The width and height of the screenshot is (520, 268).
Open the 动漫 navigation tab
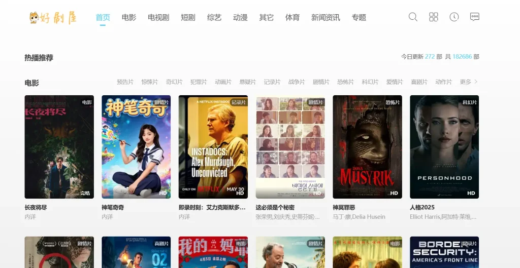[x=240, y=18]
